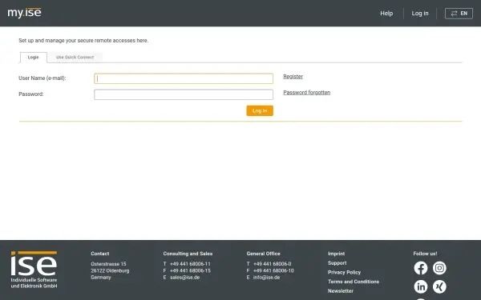
Task: Click the sales@ise.de email address
Action: click(184, 278)
